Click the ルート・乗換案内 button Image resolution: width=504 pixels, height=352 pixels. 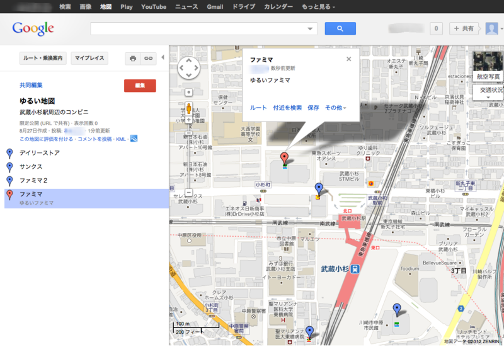43,58
